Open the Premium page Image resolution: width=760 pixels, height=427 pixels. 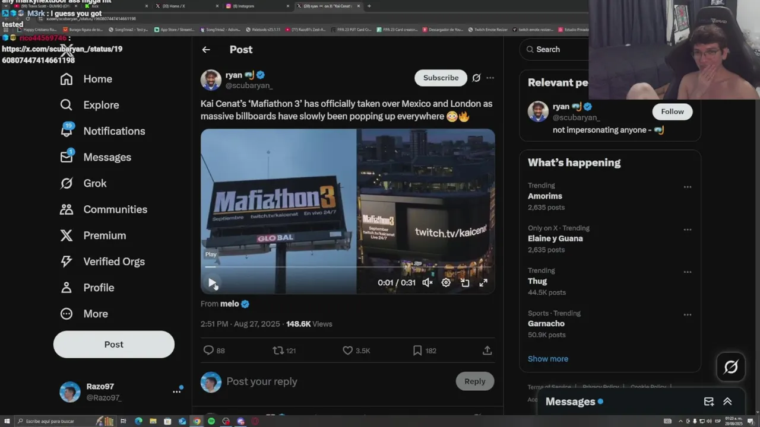[x=93, y=235]
